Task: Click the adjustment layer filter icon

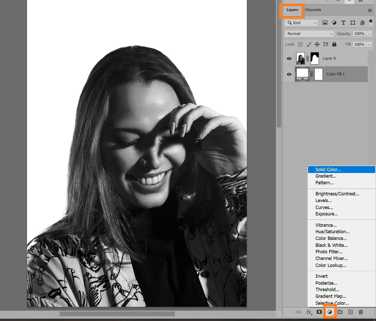Action: pos(334,23)
